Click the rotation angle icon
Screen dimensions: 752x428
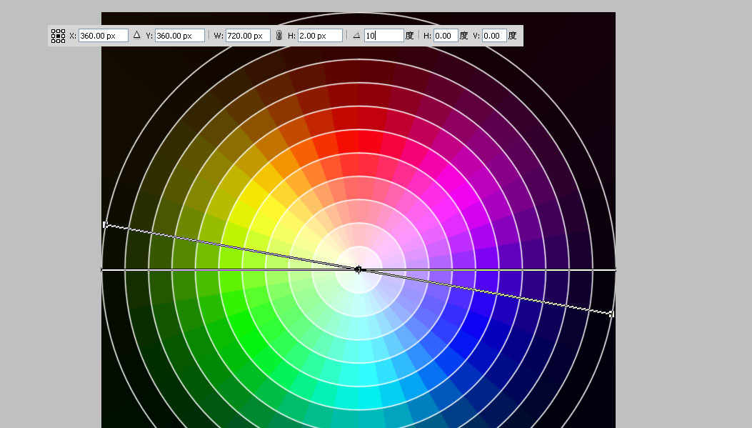click(356, 36)
